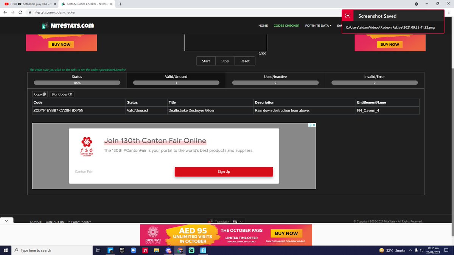Open the CONTACT US footer link
Screen dimensions: 454x255
[x=55, y=222]
